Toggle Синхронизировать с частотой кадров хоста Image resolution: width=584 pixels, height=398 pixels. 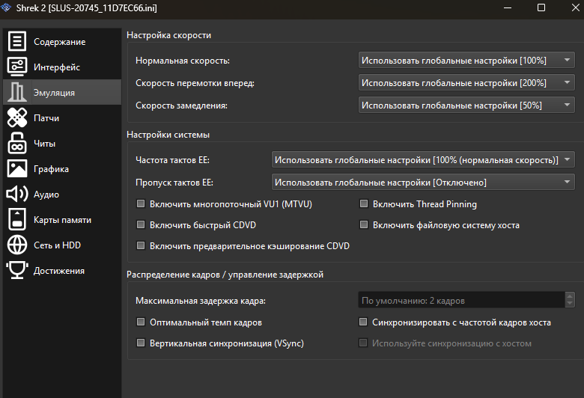[x=363, y=322]
